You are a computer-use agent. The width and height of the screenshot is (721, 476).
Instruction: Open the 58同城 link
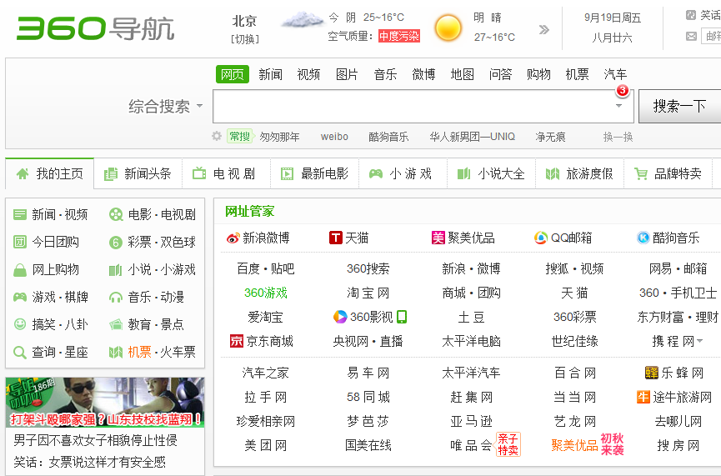tap(368, 397)
